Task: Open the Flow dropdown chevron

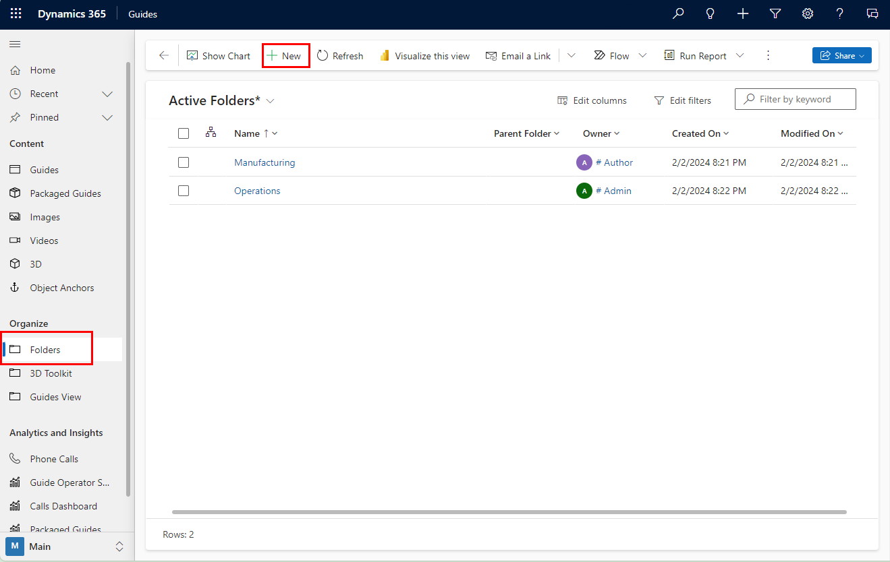Action: [642, 55]
